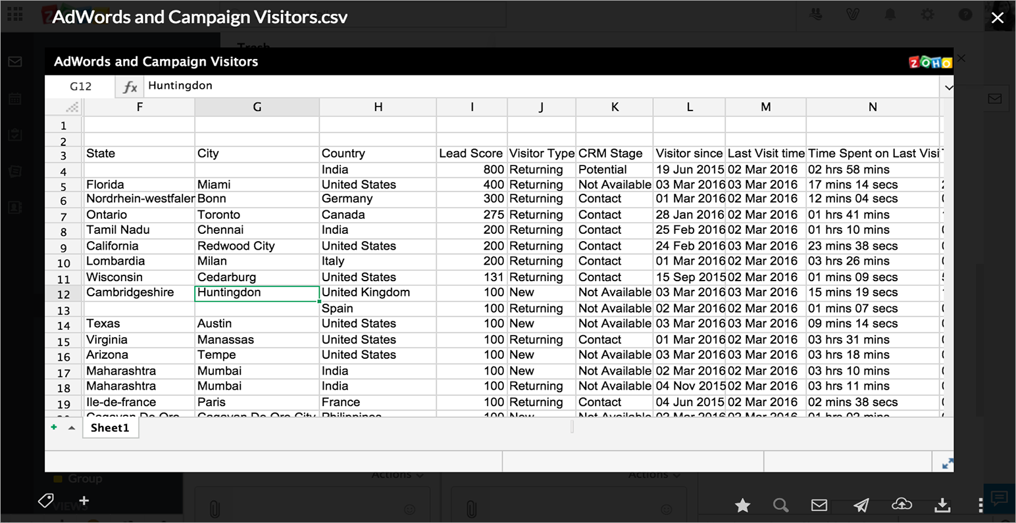The width and height of the screenshot is (1016, 523).
Task: Click the dimmed two-people icon at top
Action: [x=817, y=14]
